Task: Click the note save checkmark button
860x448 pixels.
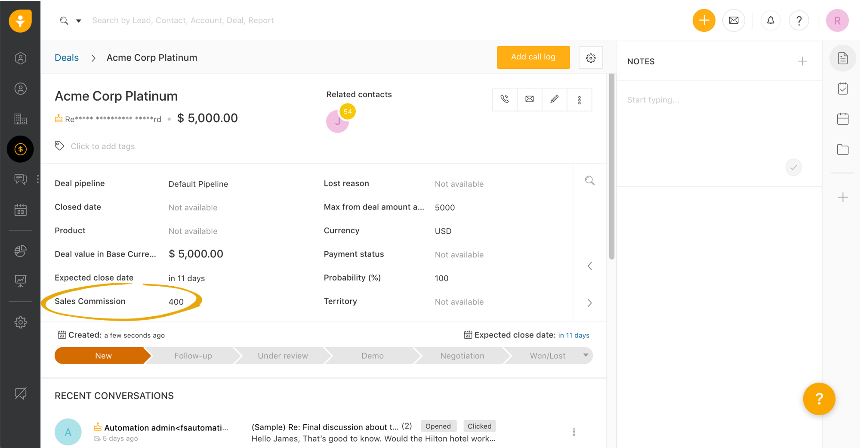Action: (x=793, y=167)
